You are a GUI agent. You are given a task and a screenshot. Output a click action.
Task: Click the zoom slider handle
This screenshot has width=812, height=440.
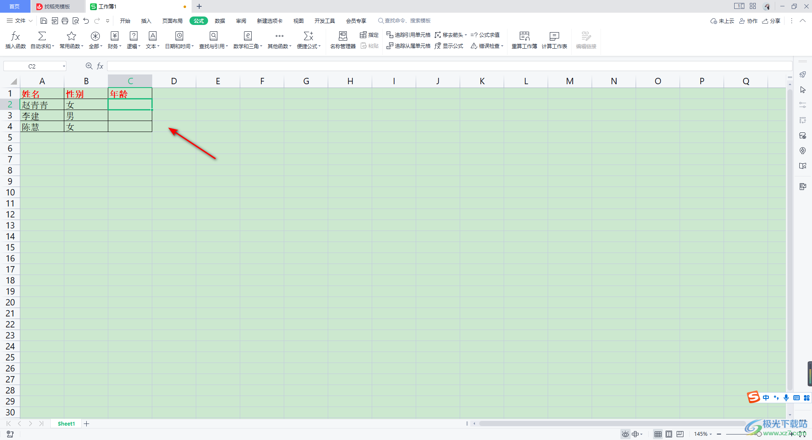click(x=759, y=434)
